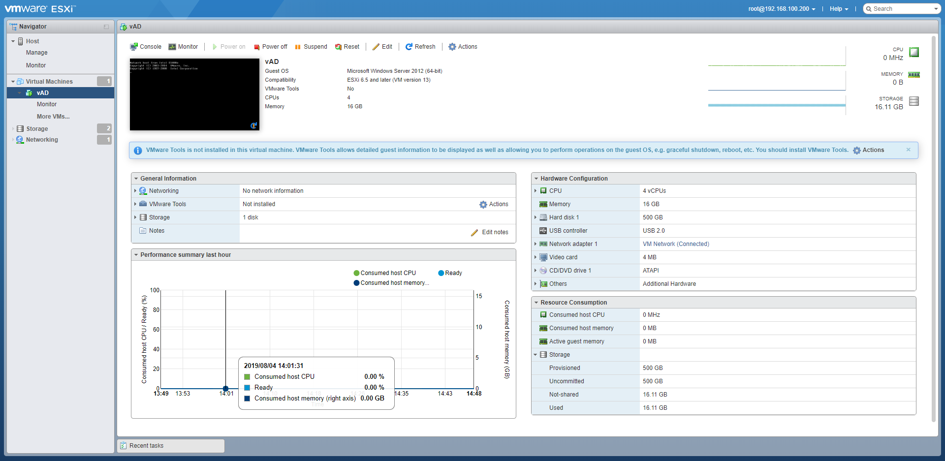
Task: Click the VM console thumbnail preview
Action: (194, 94)
